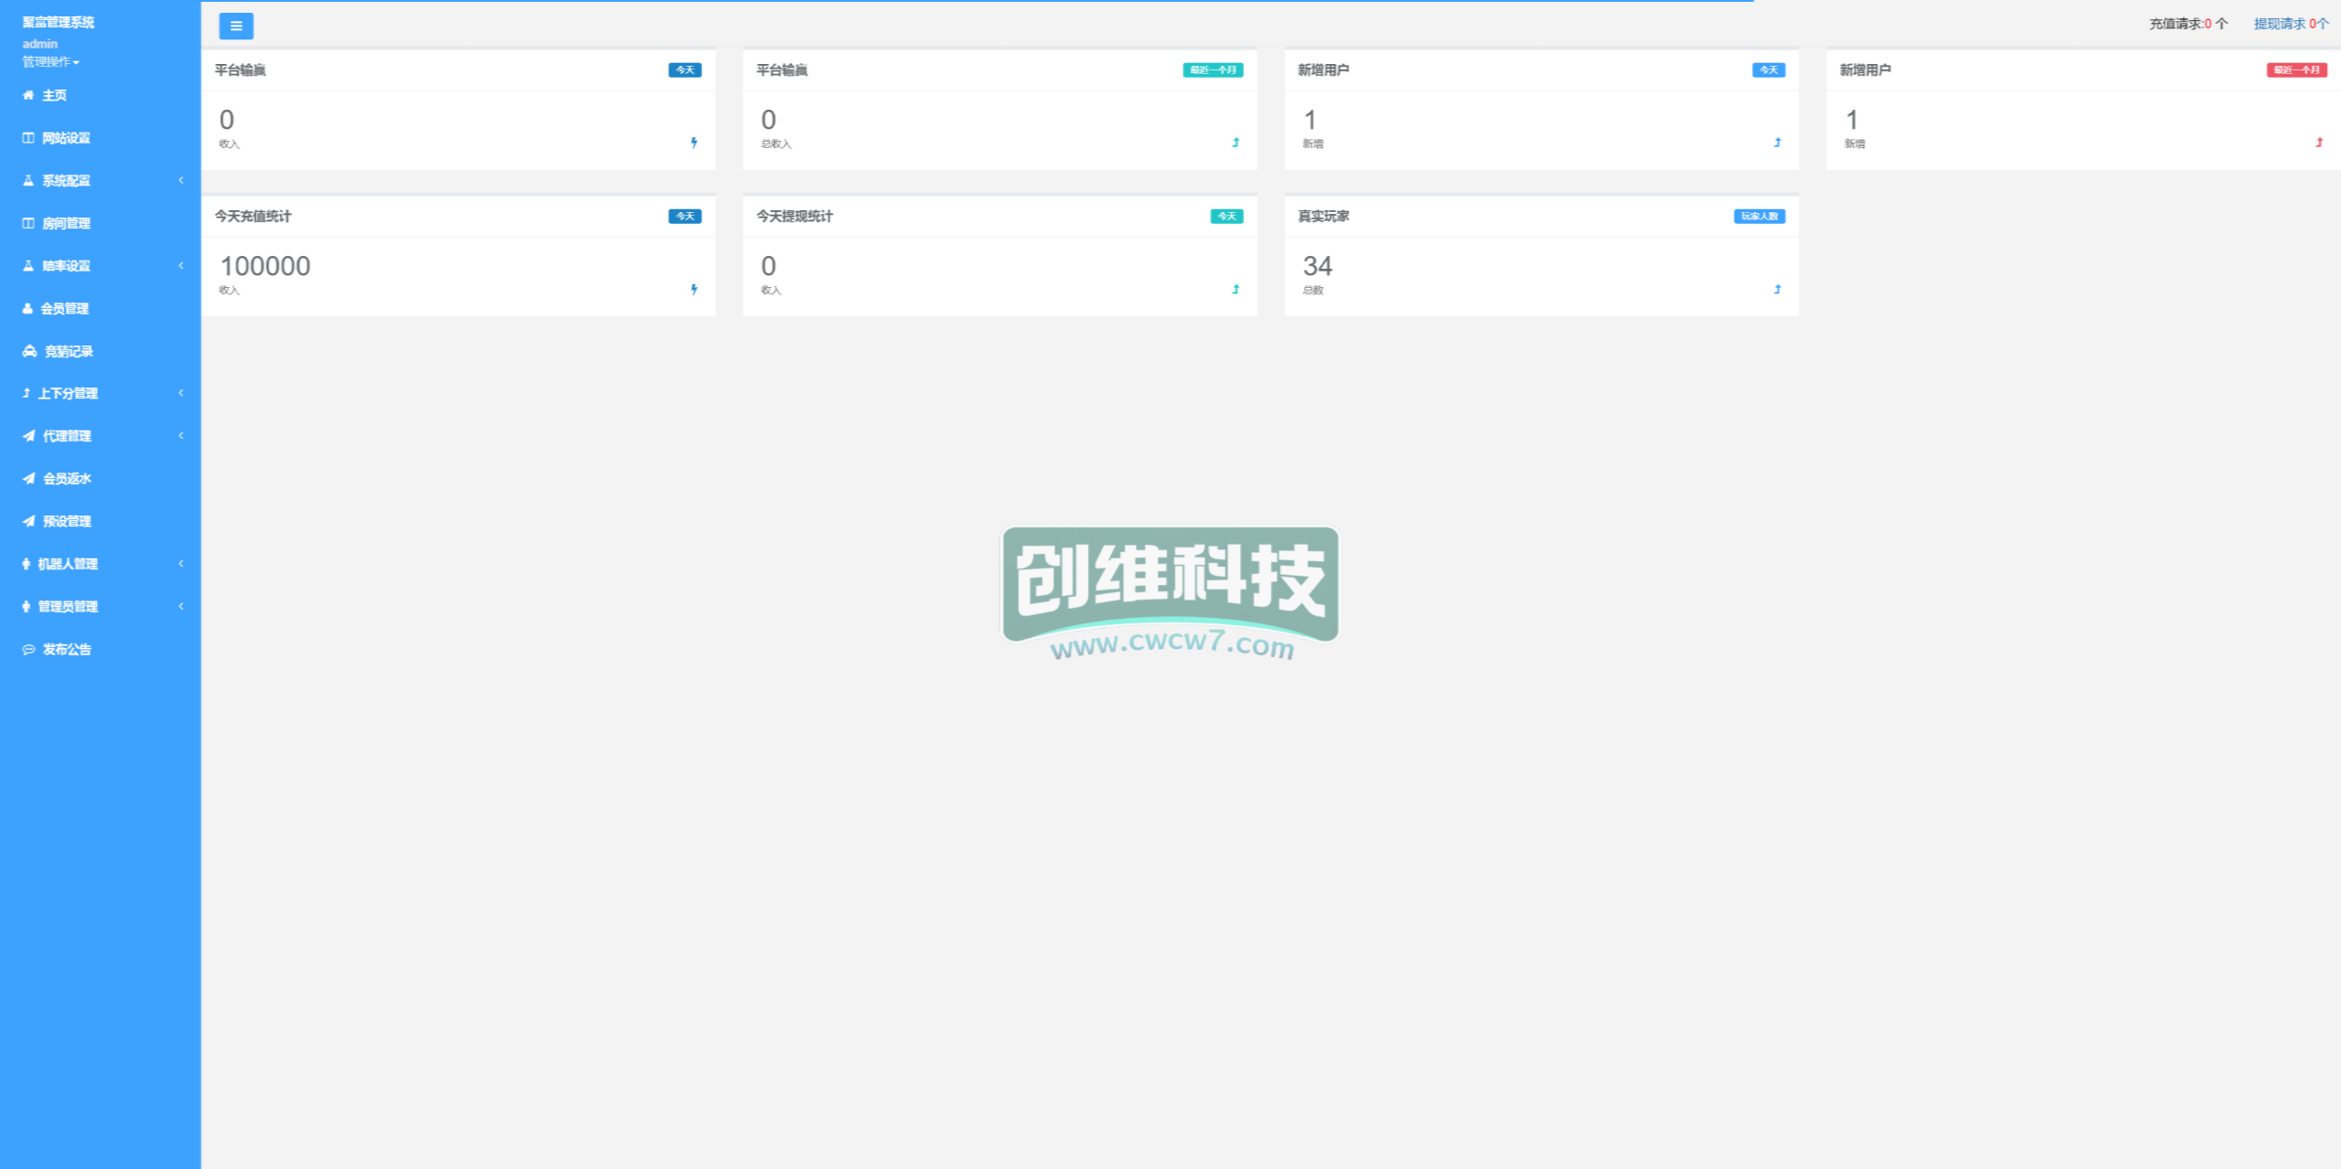Click the 今天 badge on first 平台输赢 card
Viewport: 2341px width, 1169px height.
point(685,70)
